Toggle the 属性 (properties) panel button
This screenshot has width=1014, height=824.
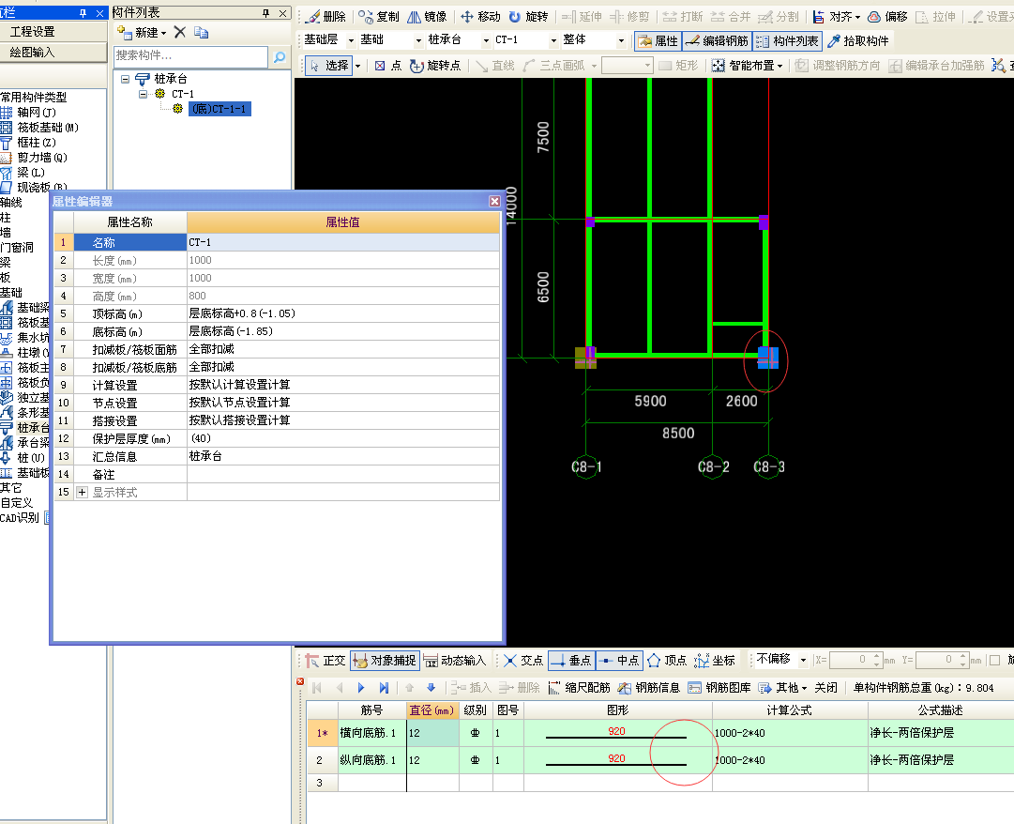[x=658, y=40]
